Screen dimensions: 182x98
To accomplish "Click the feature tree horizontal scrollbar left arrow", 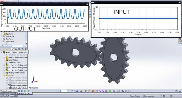I will pyautogui.click(x=1, y=46).
